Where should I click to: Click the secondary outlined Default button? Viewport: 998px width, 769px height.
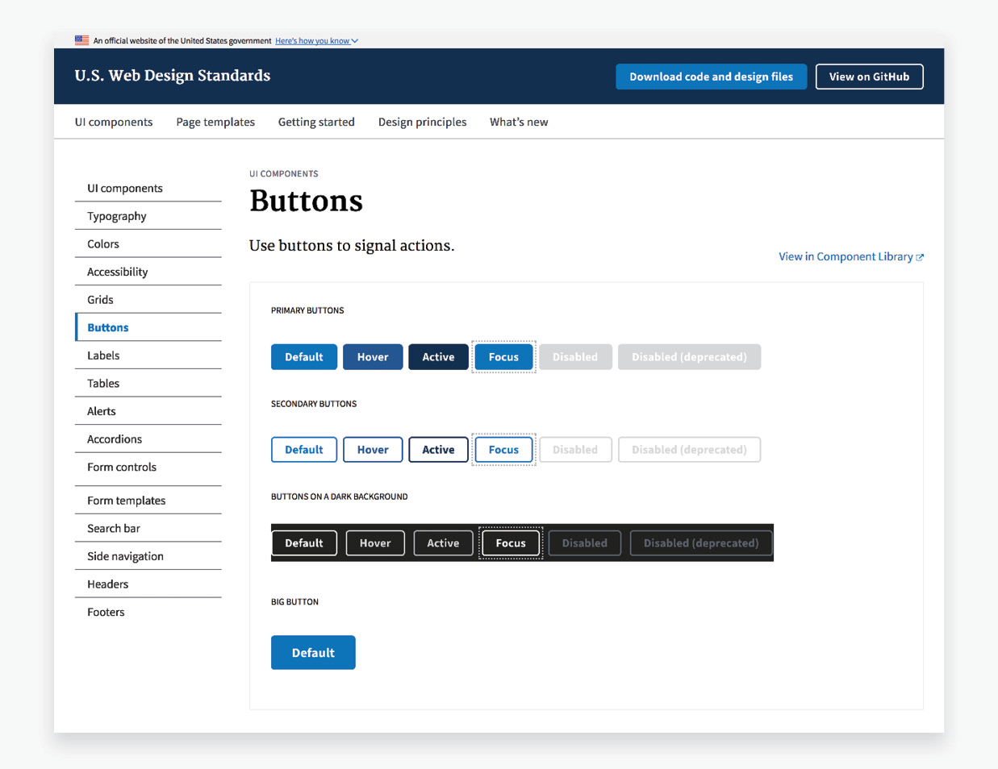point(304,450)
